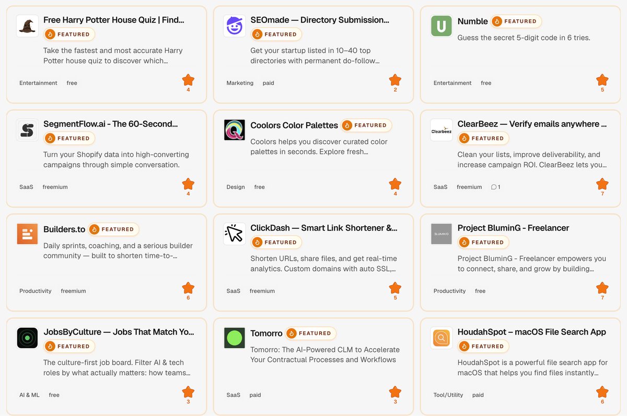Image resolution: width=627 pixels, height=416 pixels.
Task: Open the Numble title link
Action: [x=472, y=21]
